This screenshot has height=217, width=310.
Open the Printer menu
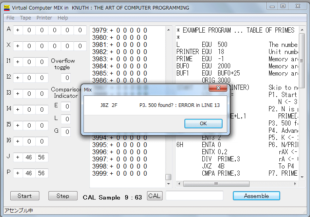pos(44,18)
